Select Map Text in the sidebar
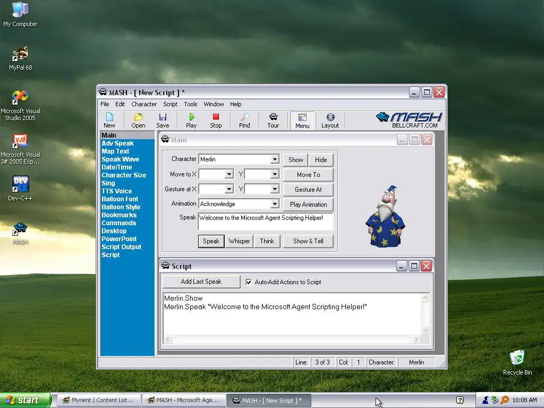The width and height of the screenshot is (544, 408). [x=115, y=151]
